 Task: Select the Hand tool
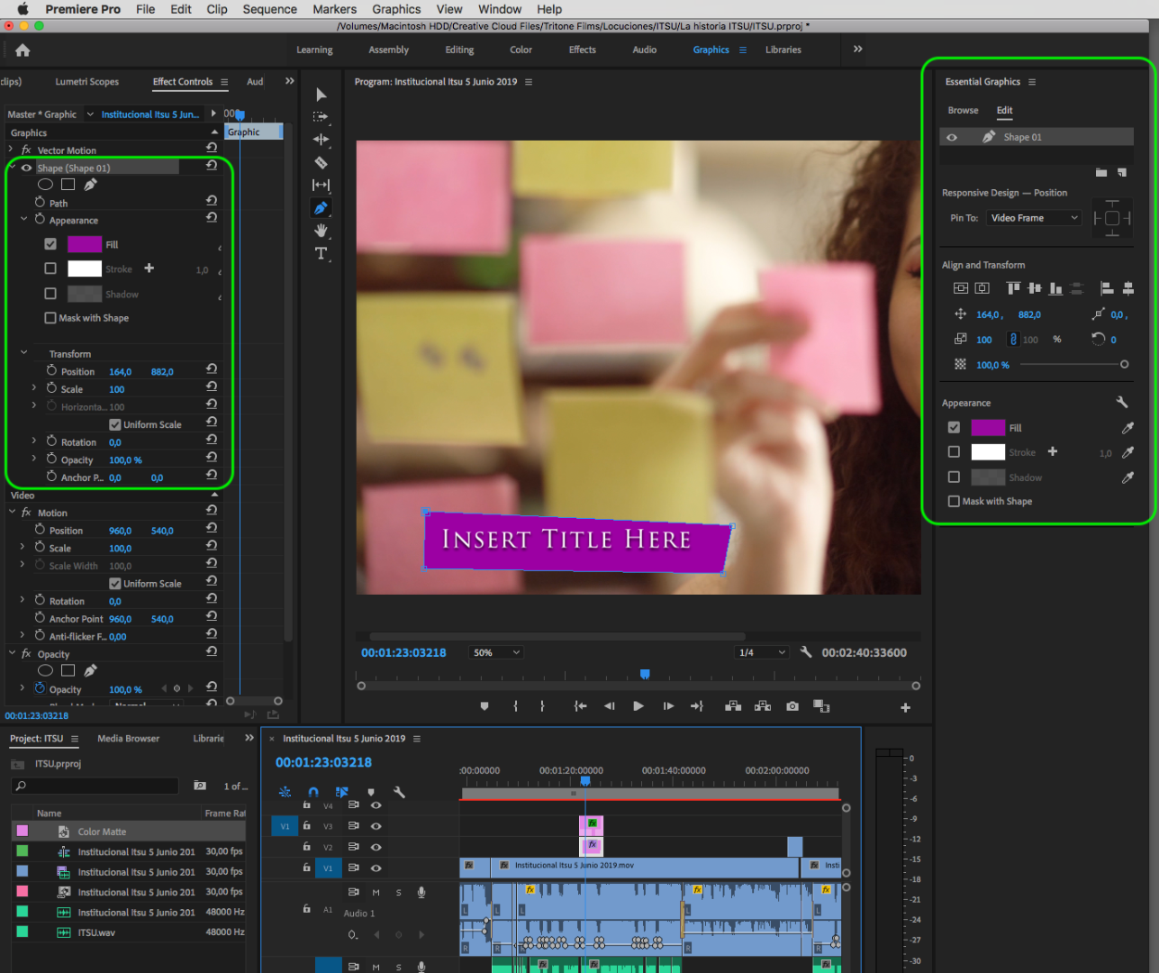pyautogui.click(x=321, y=231)
